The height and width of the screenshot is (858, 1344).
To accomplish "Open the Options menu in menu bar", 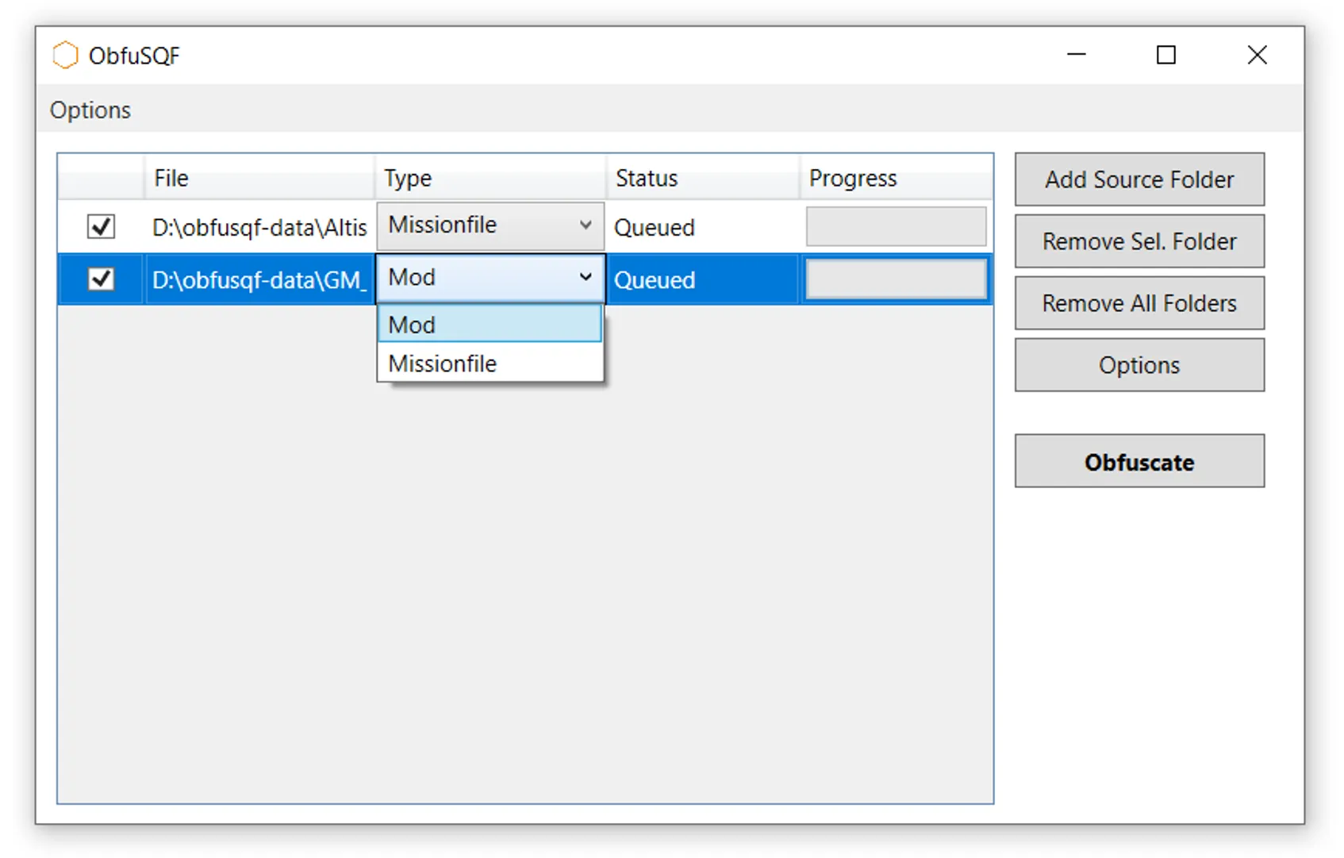I will click(90, 110).
